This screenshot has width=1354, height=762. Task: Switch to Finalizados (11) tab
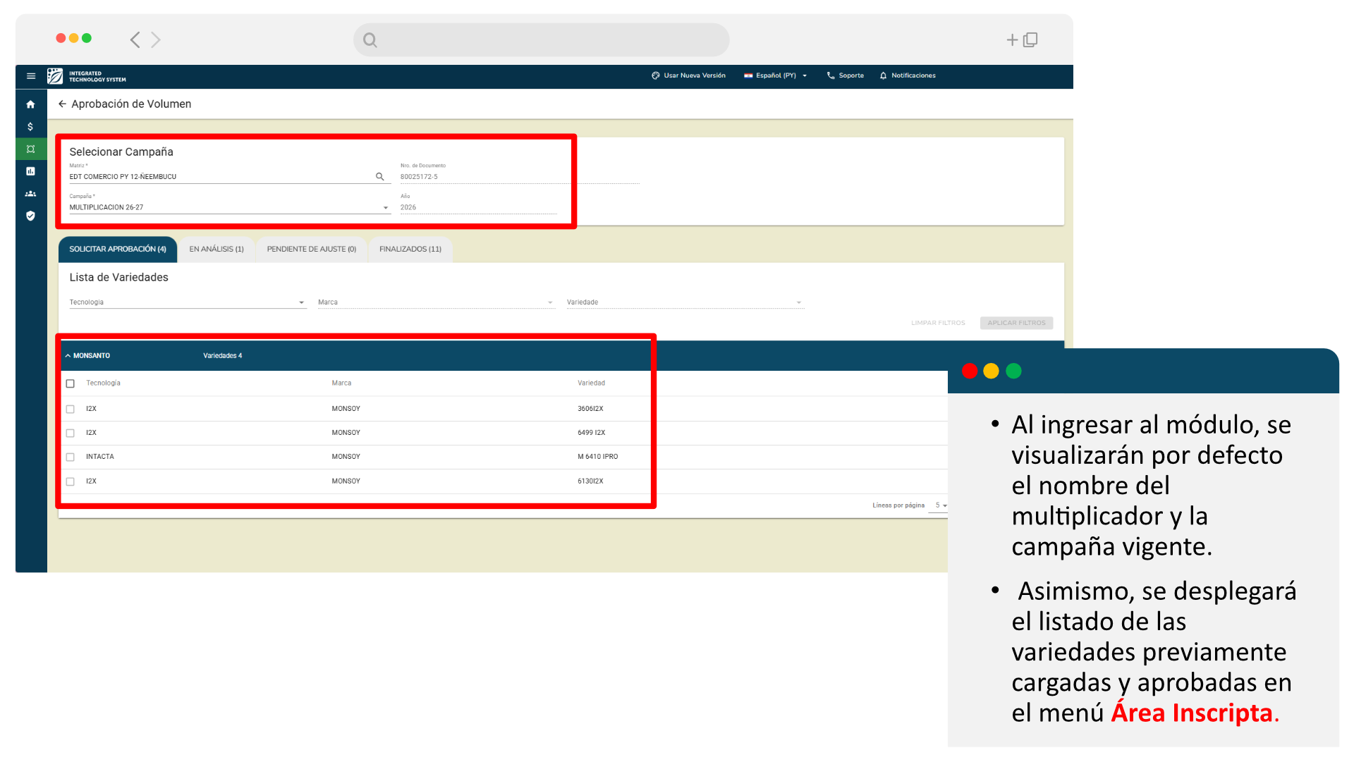coord(410,250)
